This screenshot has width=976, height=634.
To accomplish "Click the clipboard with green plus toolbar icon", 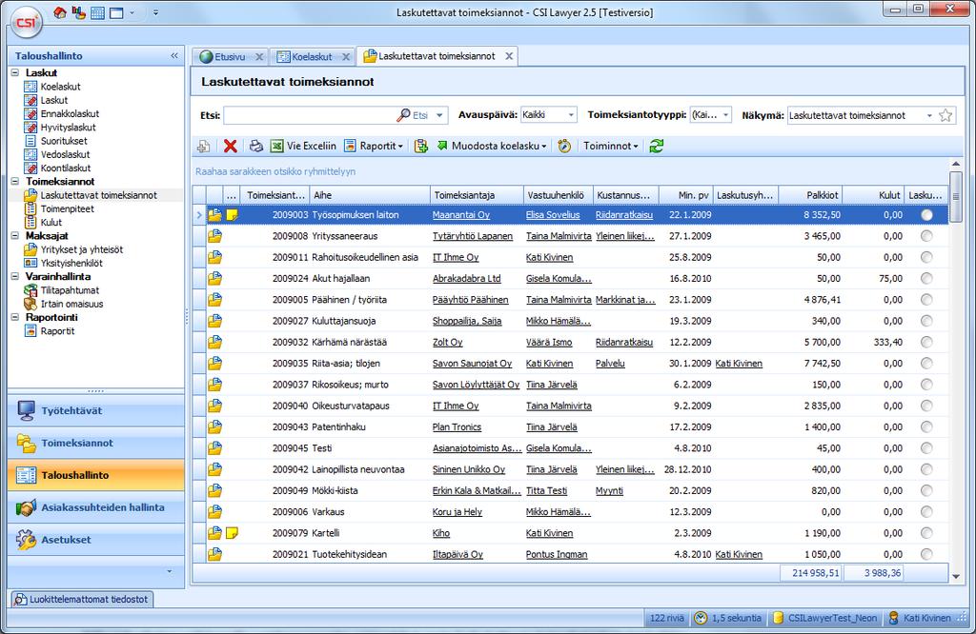I will coord(421,146).
